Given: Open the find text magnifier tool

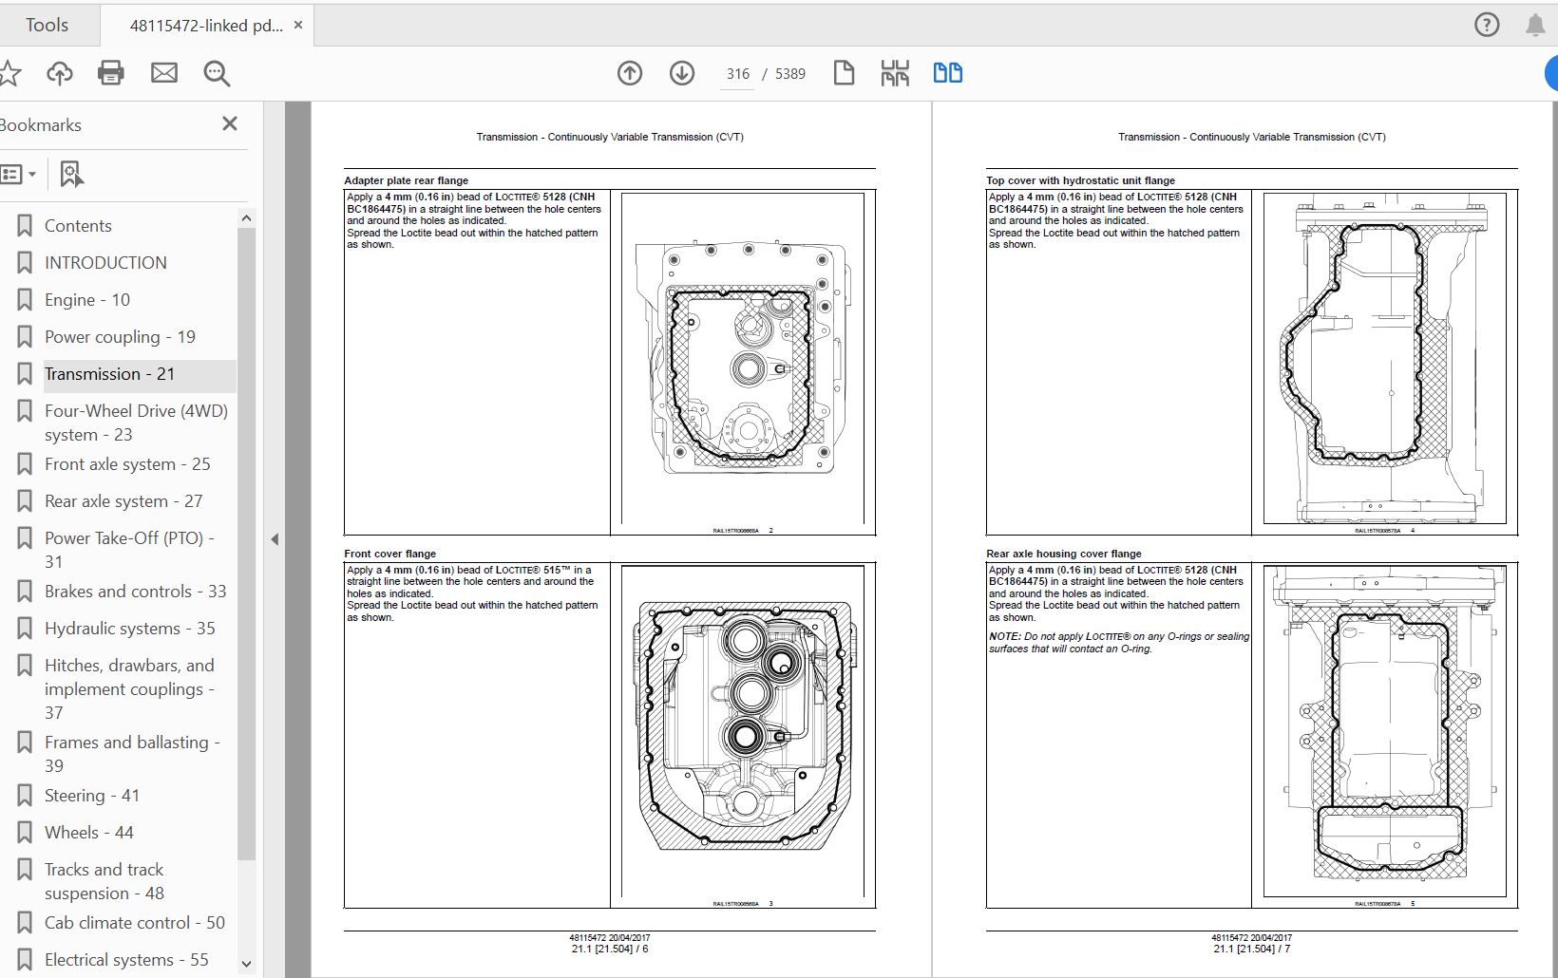Looking at the screenshot, I should click(x=217, y=73).
